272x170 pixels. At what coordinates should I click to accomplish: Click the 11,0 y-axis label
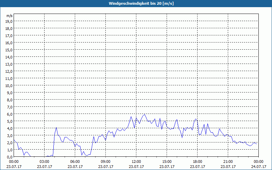(10, 79)
